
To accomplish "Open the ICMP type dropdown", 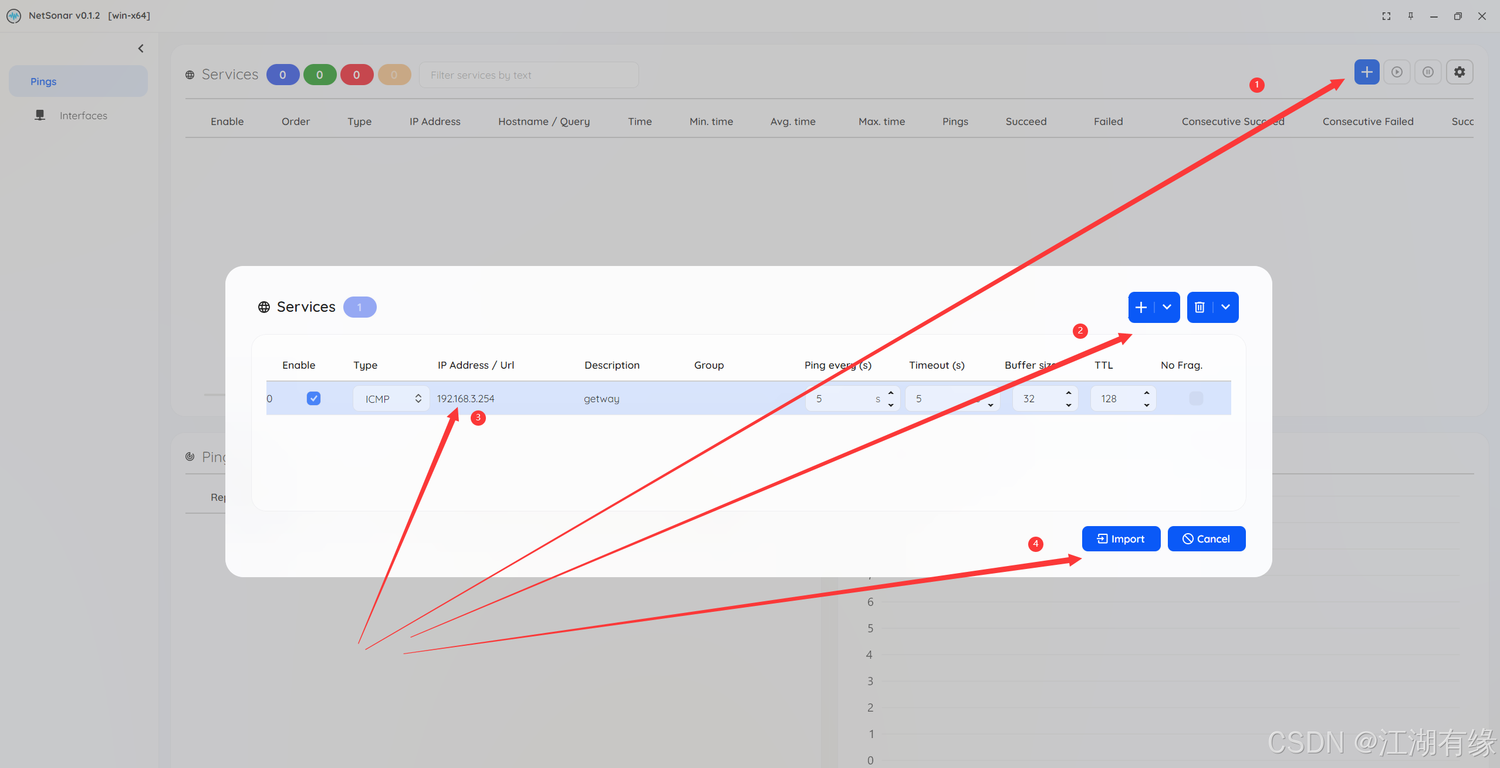I will 391,399.
